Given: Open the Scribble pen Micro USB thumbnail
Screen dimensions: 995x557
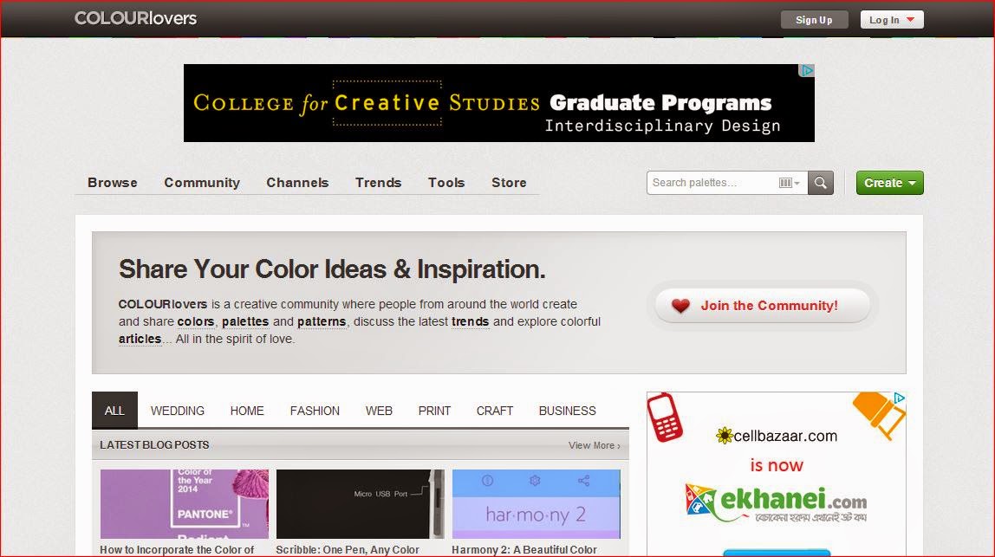Looking at the screenshot, I should (x=361, y=503).
